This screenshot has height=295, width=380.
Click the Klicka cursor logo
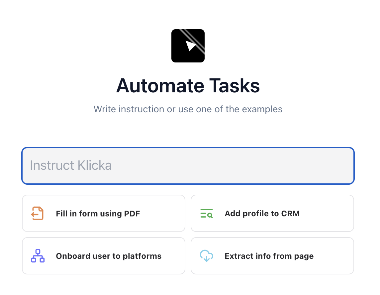click(x=188, y=46)
